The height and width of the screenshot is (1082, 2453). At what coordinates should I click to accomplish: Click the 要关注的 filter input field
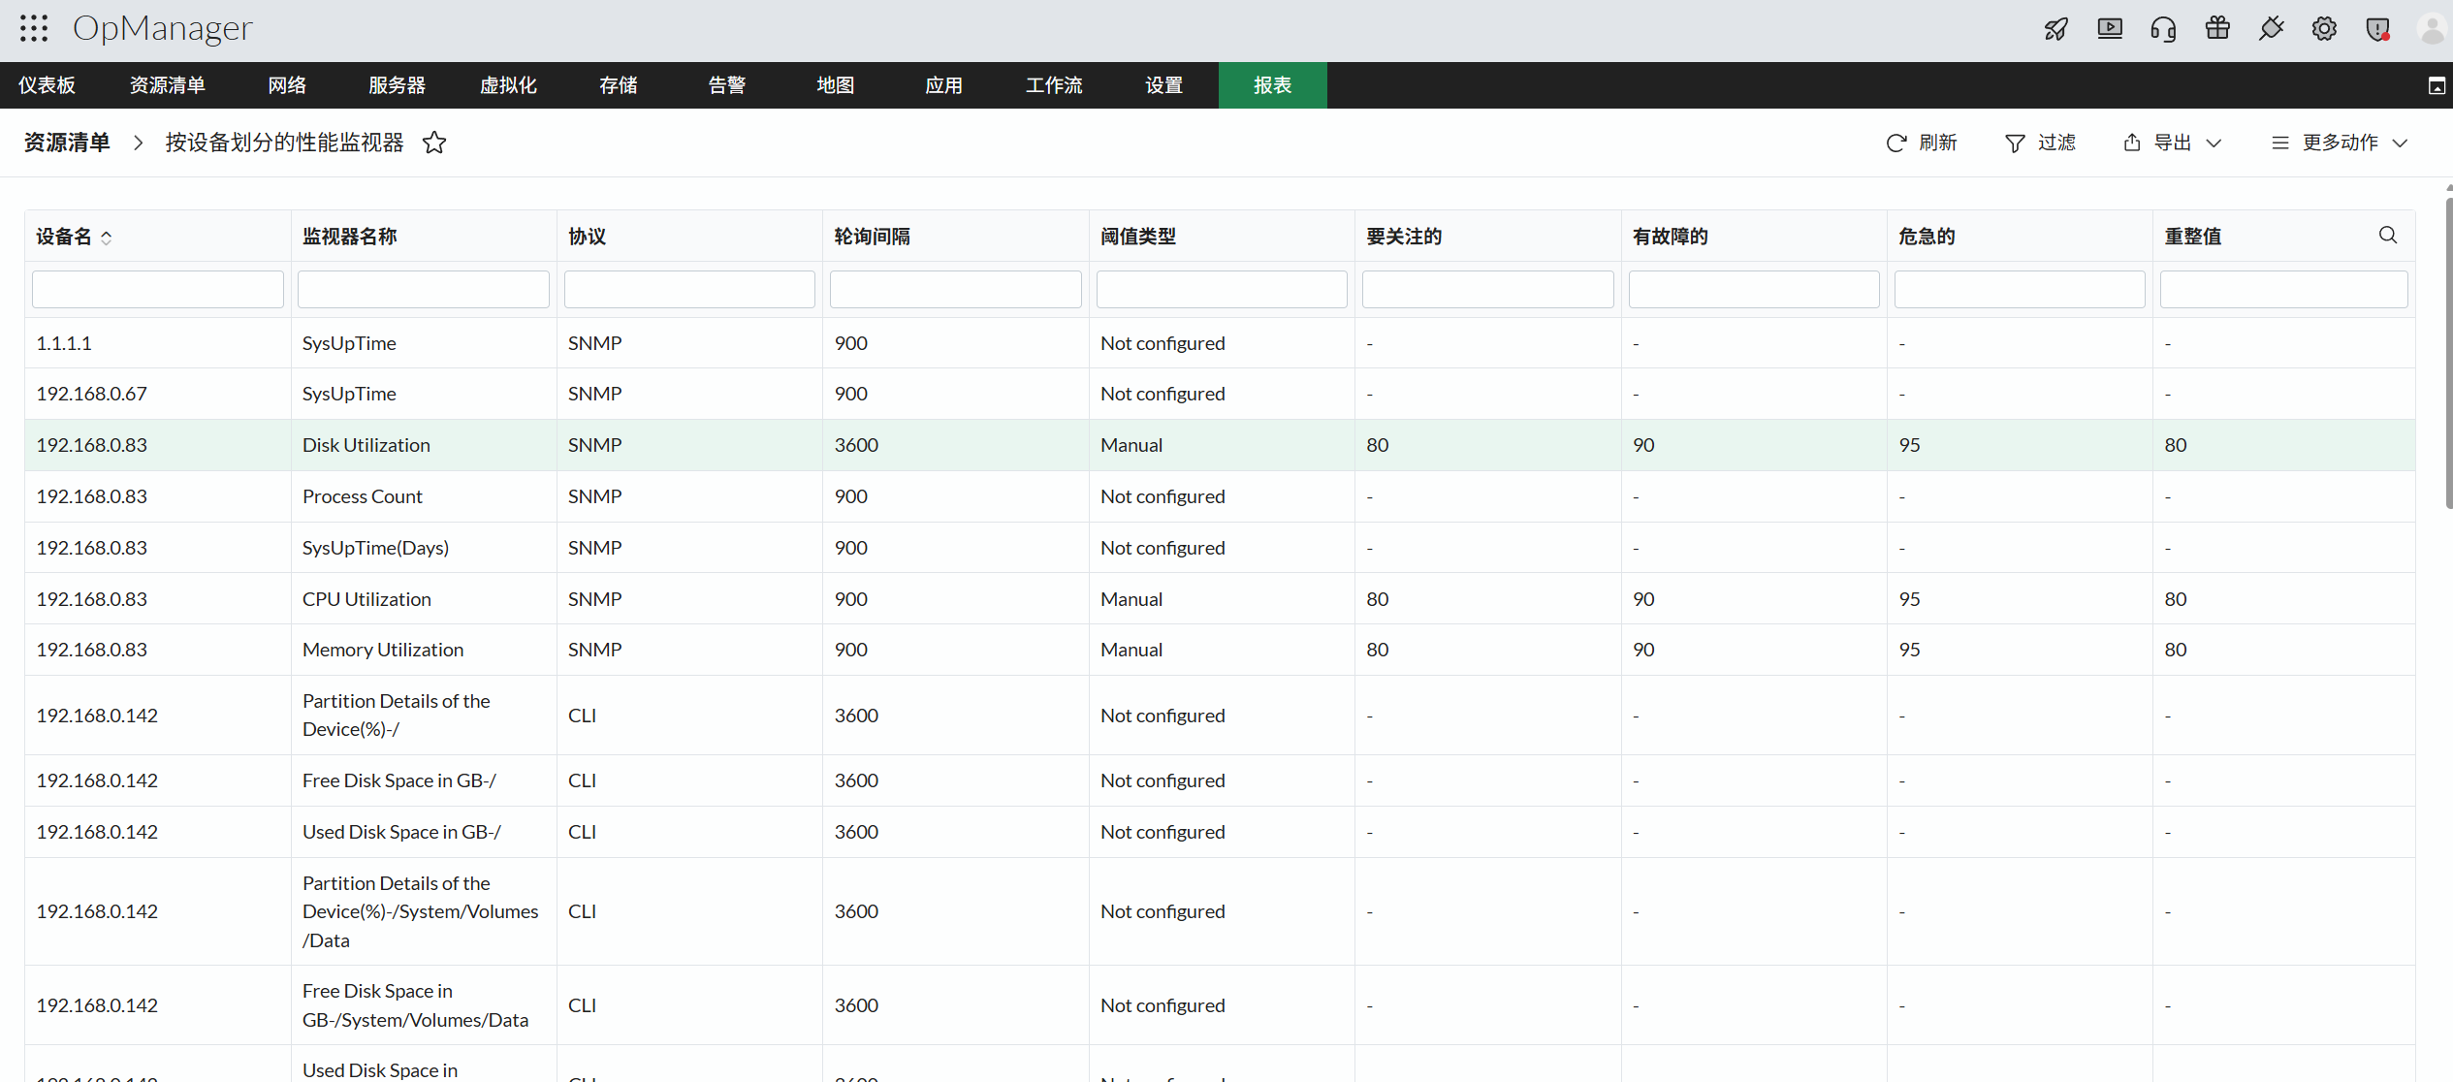point(1488,290)
